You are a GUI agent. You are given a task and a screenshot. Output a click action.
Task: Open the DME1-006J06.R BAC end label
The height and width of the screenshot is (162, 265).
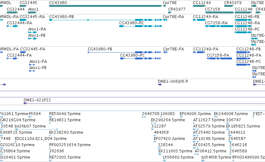173,81
